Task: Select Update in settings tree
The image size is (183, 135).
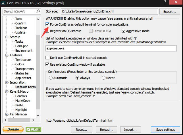Action: pos(20,32)
